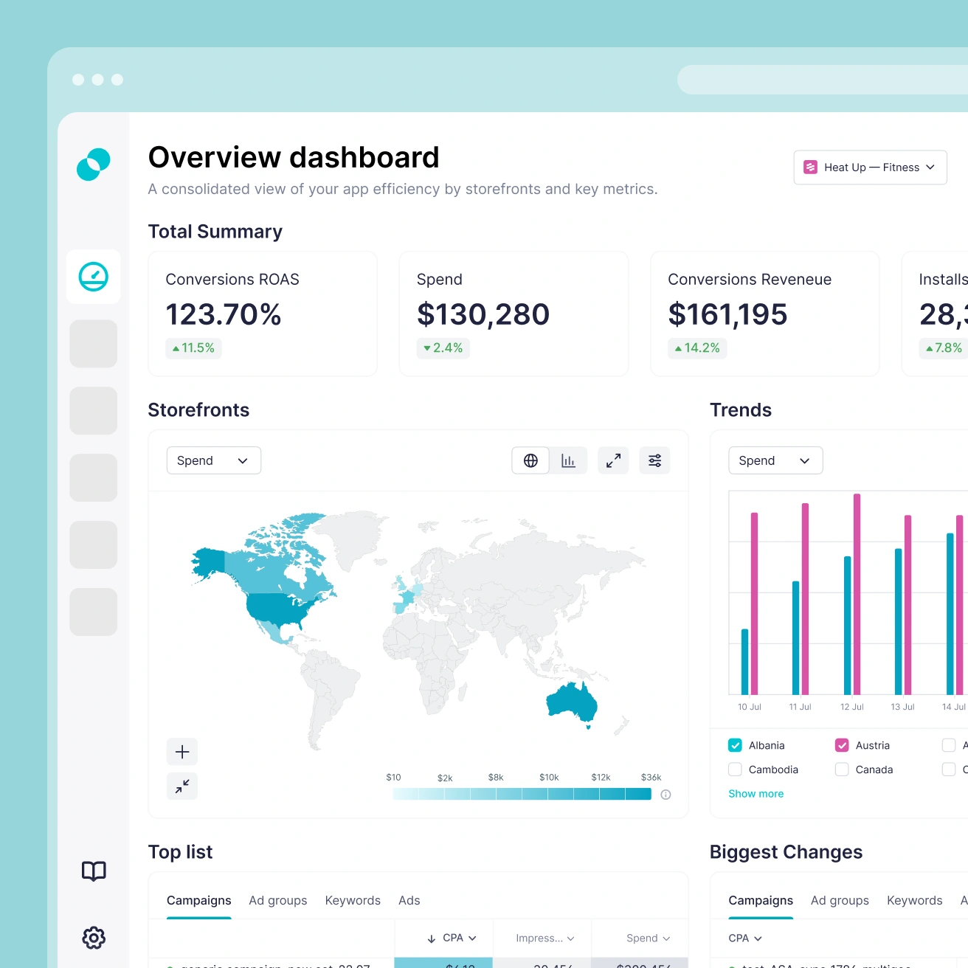This screenshot has height=968, width=968.
Task: Select Top list Campaigns tab
Action: pos(199,900)
